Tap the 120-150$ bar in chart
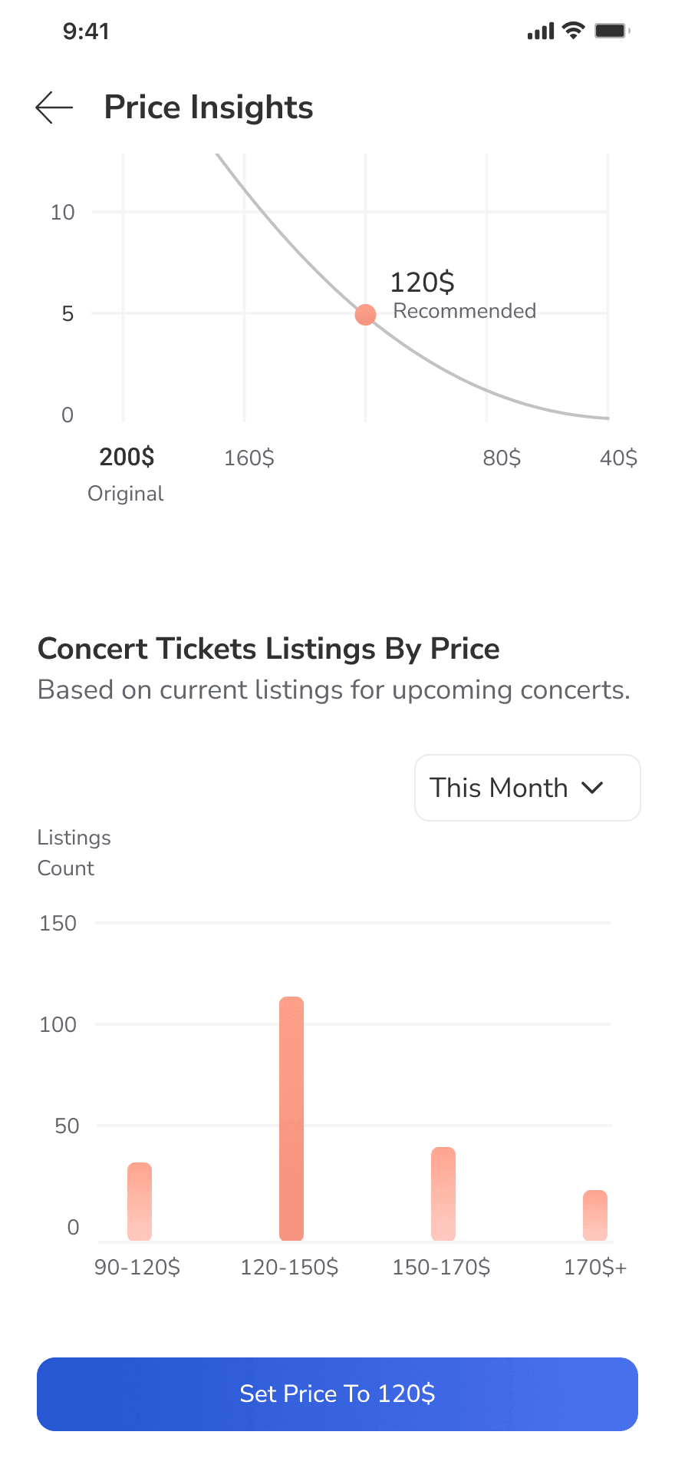675x1468 pixels. coord(291,1118)
